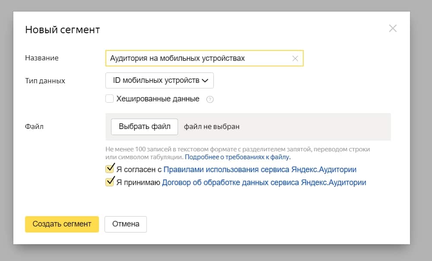
Task: Click inside the Название input field
Action: coord(194,58)
